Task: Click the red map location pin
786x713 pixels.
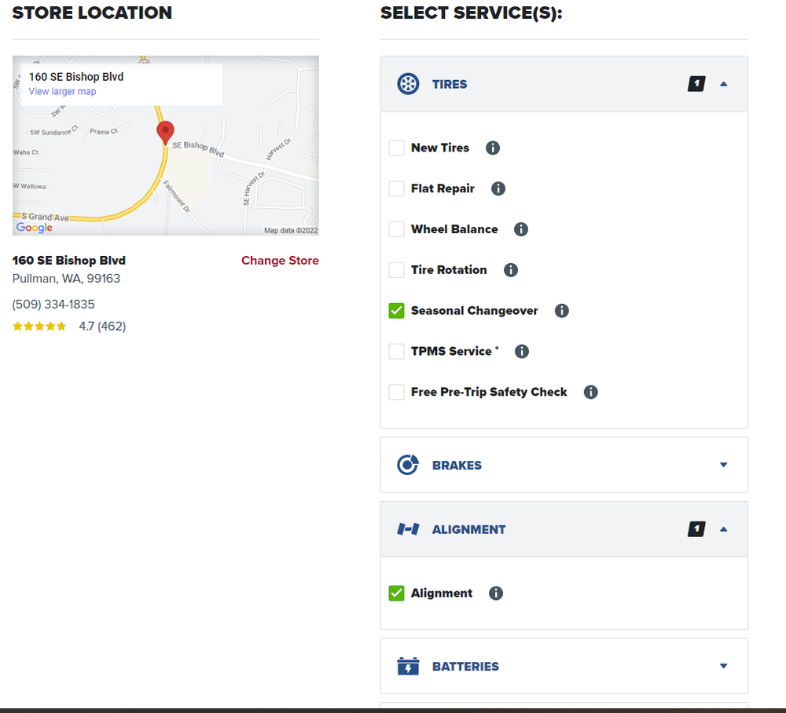Action: point(165,132)
